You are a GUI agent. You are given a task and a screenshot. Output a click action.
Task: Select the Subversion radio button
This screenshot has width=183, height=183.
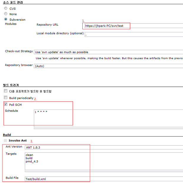tap(6, 19)
